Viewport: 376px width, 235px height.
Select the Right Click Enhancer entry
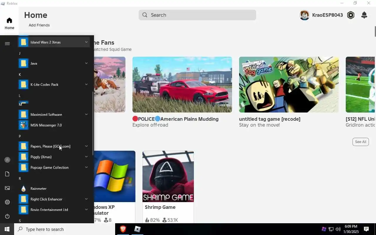click(54, 199)
